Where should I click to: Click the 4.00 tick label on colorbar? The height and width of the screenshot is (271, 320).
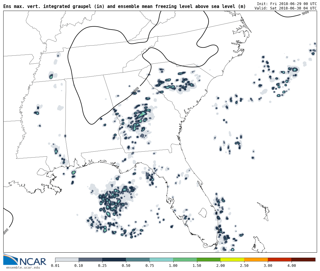(291, 266)
